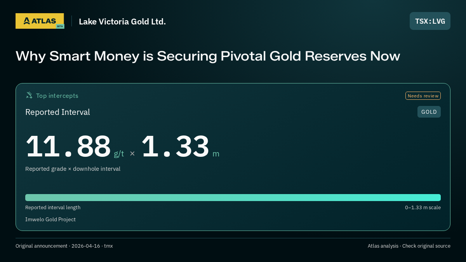Screen dimensions: 466x262
Task: Click the Atlas analysis source note
Action: coord(409,246)
